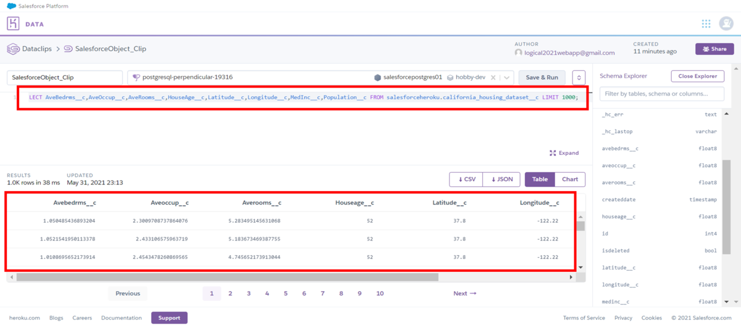Image resolution: width=741 pixels, height=328 pixels.
Task: Click the Longitude__c column header
Action: pos(540,202)
